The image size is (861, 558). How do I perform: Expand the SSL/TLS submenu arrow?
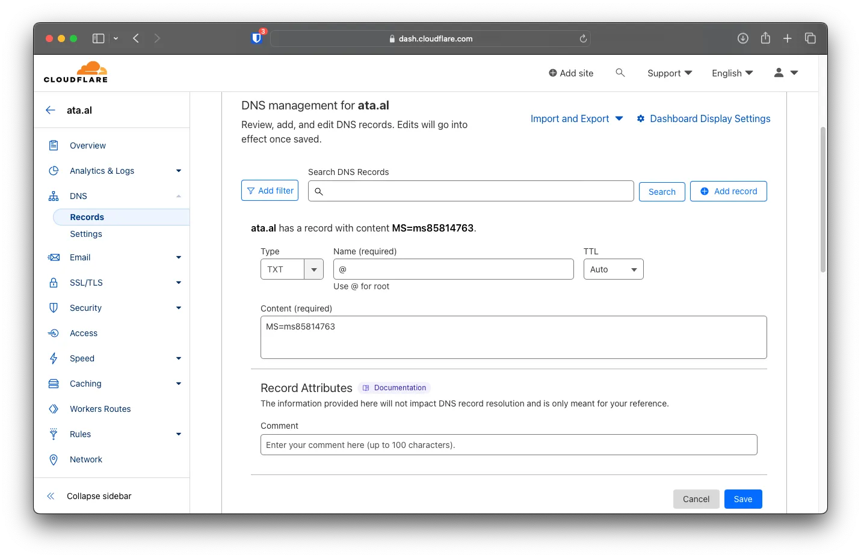(179, 283)
